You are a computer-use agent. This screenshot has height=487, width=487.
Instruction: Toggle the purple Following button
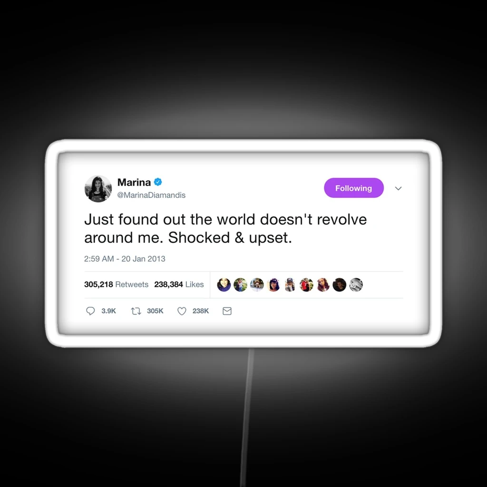(x=354, y=188)
